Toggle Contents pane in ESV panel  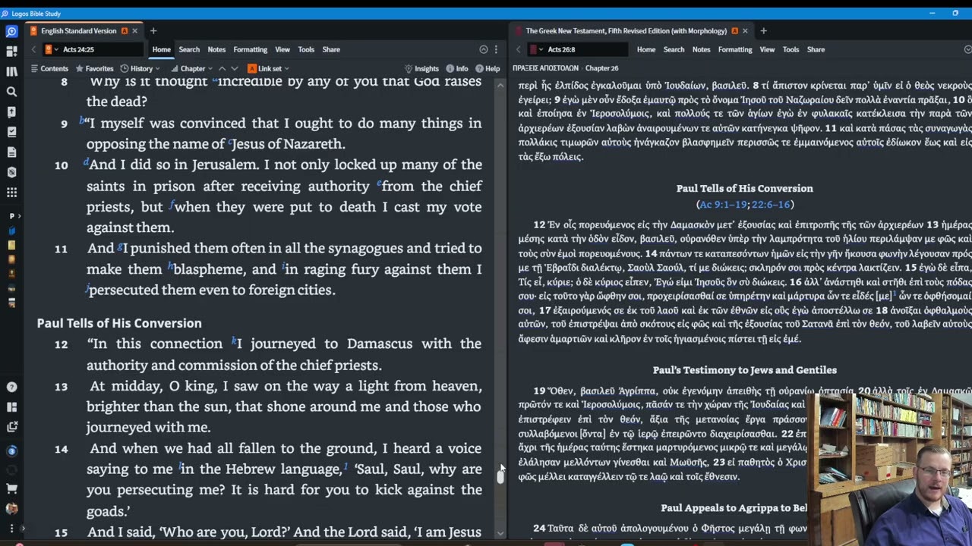pyautogui.click(x=49, y=68)
